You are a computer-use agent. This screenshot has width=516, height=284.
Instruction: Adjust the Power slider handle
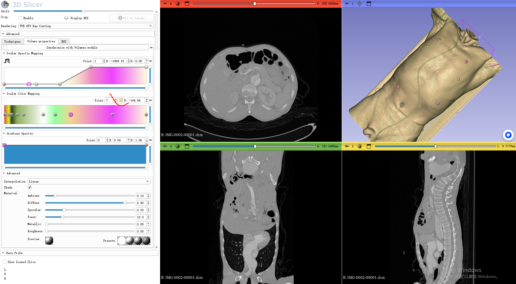tap(62, 217)
